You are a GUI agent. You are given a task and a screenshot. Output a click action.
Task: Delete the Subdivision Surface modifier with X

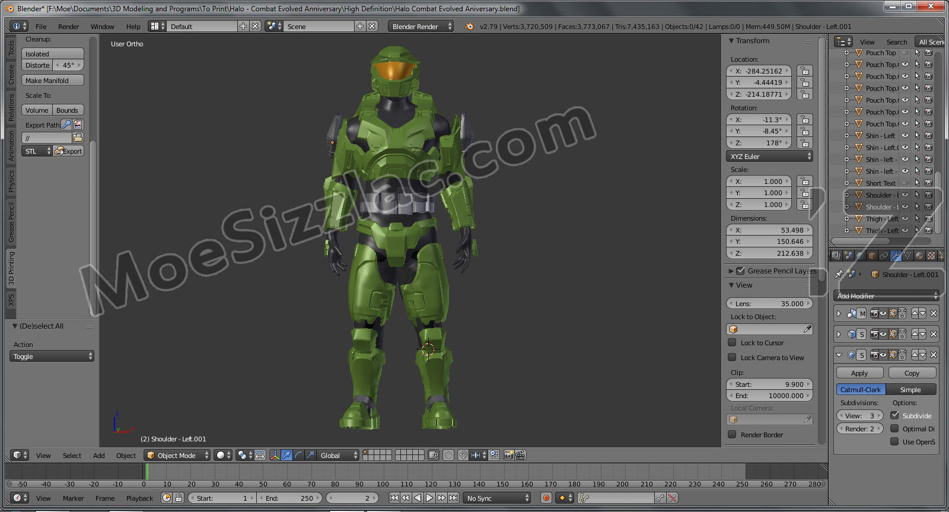(934, 355)
